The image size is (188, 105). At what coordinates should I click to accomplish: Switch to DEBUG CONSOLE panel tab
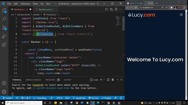[33, 80]
